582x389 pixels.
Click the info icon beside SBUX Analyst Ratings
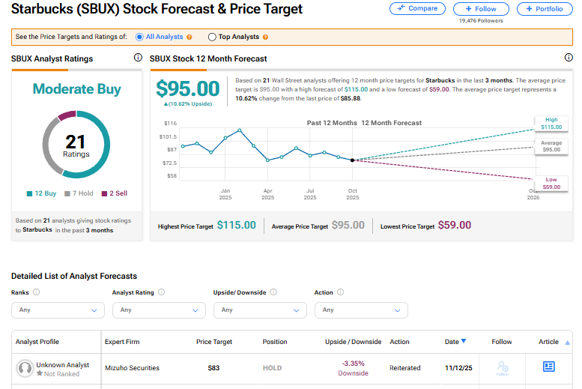coord(138,58)
